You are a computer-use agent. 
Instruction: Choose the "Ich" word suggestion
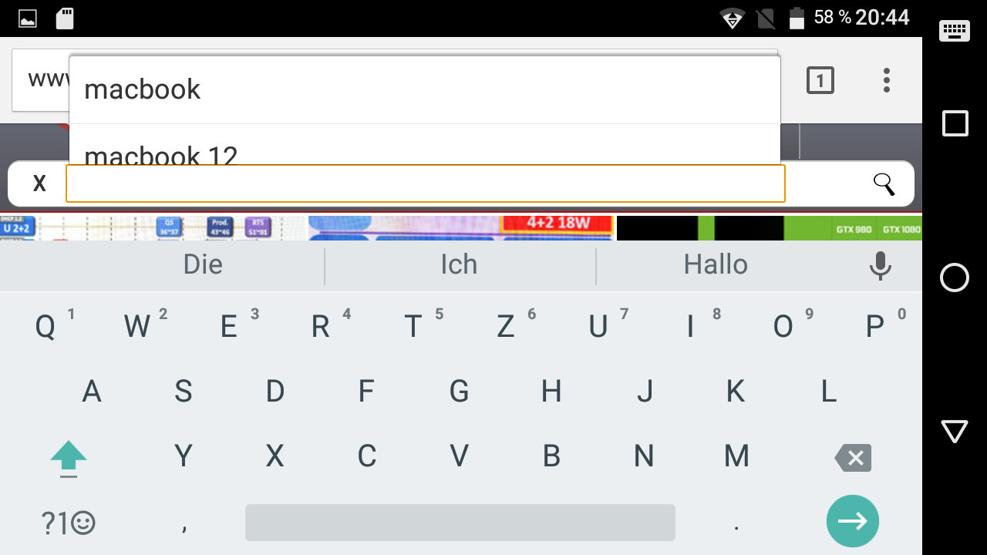[x=459, y=265]
